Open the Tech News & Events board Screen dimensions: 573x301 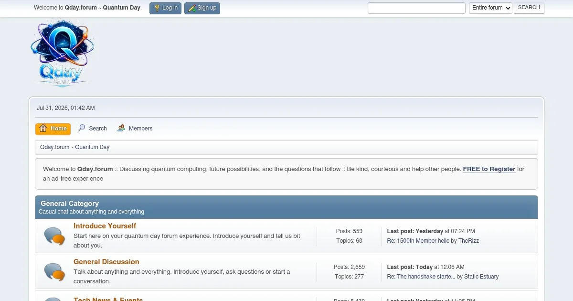pyautogui.click(x=108, y=299)
